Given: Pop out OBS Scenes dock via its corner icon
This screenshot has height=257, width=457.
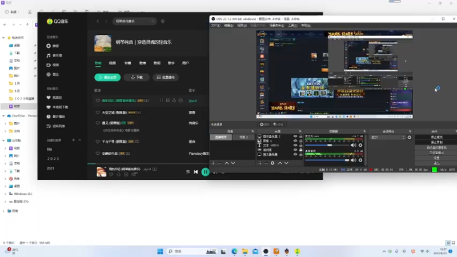Looking at the screenshot, I should coord(252,131).
